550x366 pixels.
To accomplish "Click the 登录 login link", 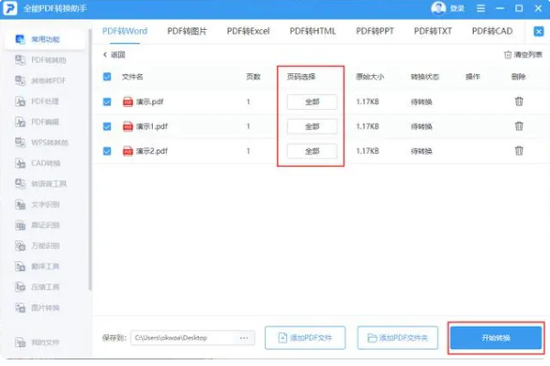I will click(x=457, y=8).
